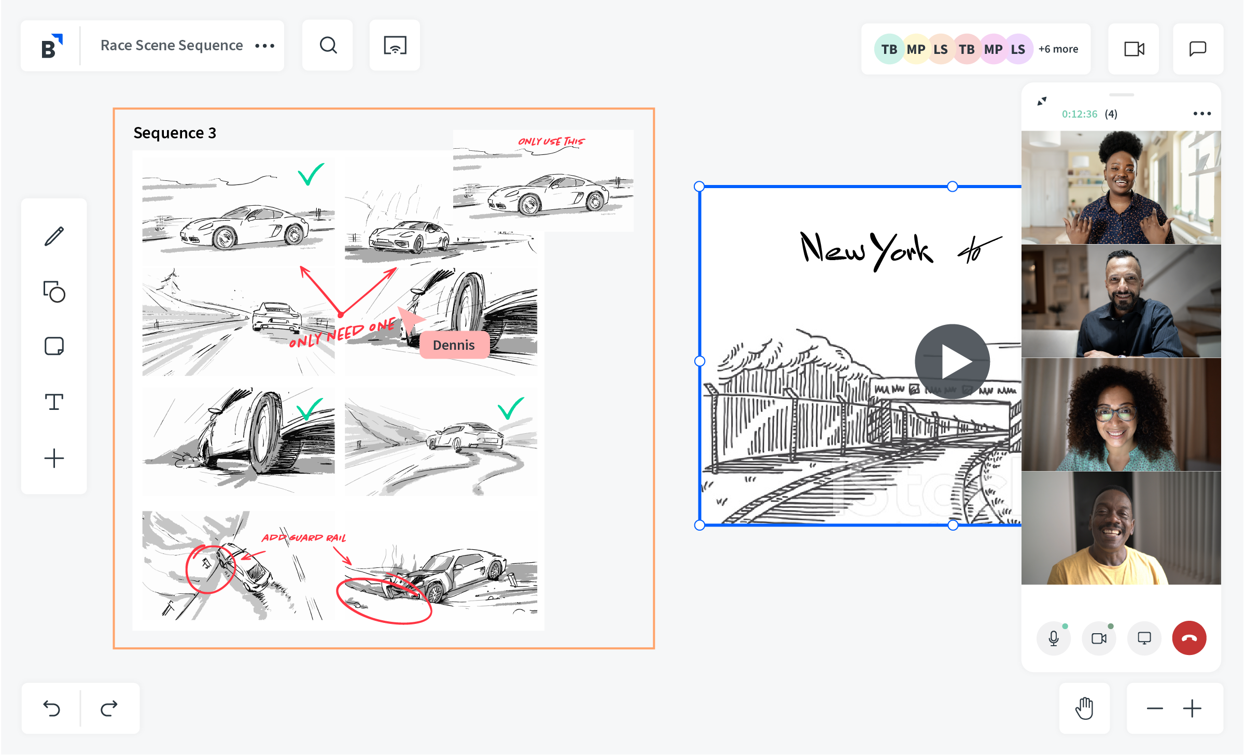This screenshot has width=1245, height=755.
Task: Collapse the video call panel
Action: coord(1042,101)
